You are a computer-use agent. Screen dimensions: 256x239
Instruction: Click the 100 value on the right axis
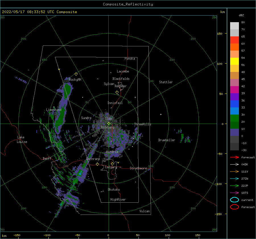[220, 64]
